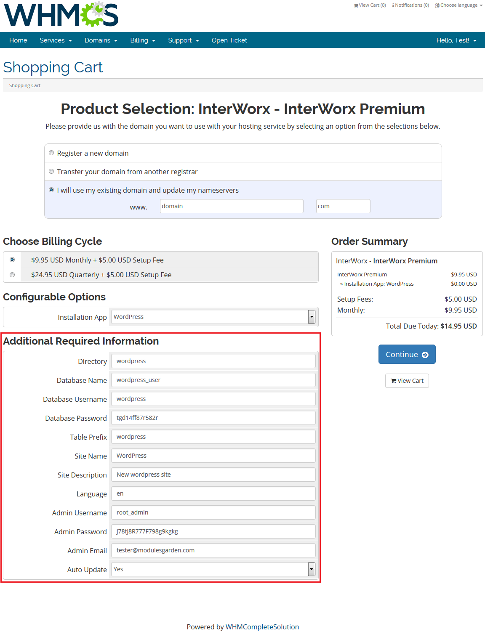485x634 pixels.
Task: Click the shopping cart icon beside View Cart (0)
Action: coord(356,5)
